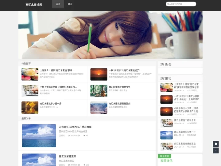Click the large banner image of girl
221x166 pixels.
pyautogui.click(x=110, y=35)
